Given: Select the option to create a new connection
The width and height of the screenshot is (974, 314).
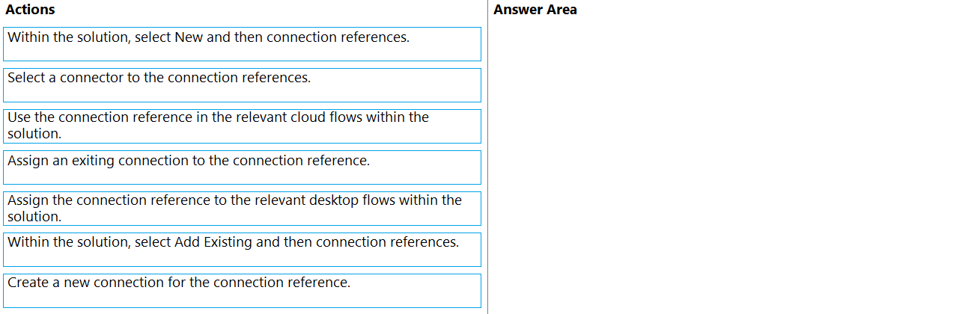Looking at the screenshot, I should click(242, 291).
